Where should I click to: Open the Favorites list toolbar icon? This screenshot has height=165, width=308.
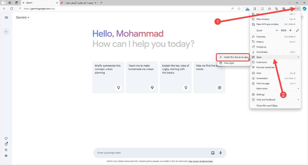(269, 9)
